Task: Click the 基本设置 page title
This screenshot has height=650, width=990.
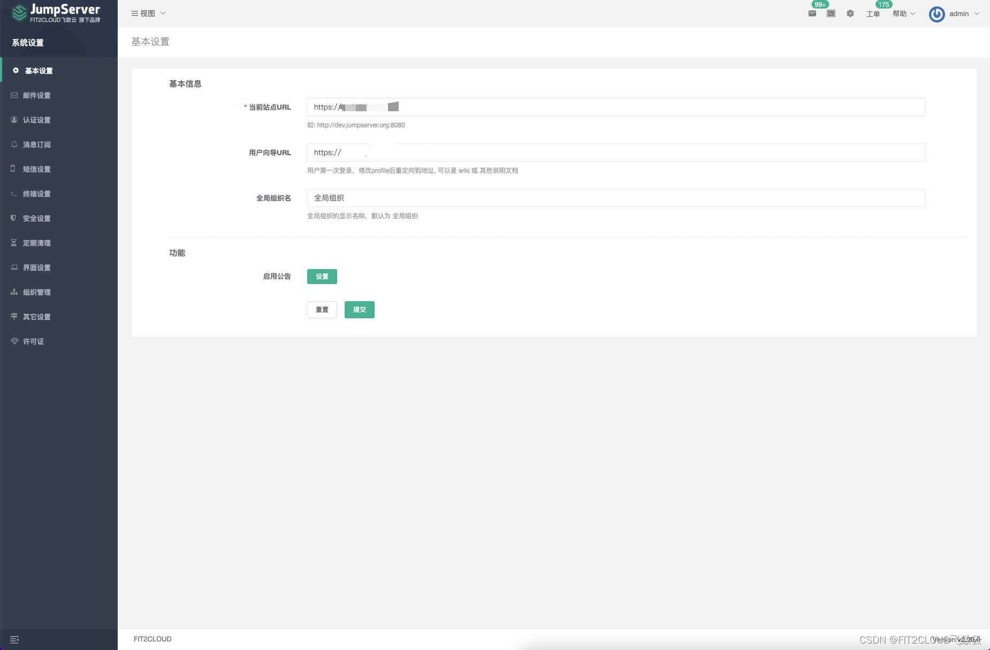Action: [150, 42]
